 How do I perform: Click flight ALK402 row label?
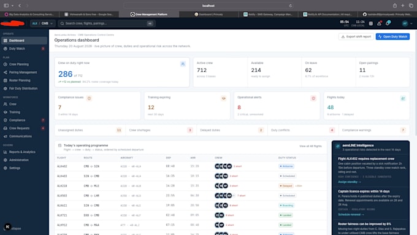(62, 166)
